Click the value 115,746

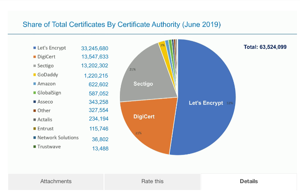click(x=99, y=129)
